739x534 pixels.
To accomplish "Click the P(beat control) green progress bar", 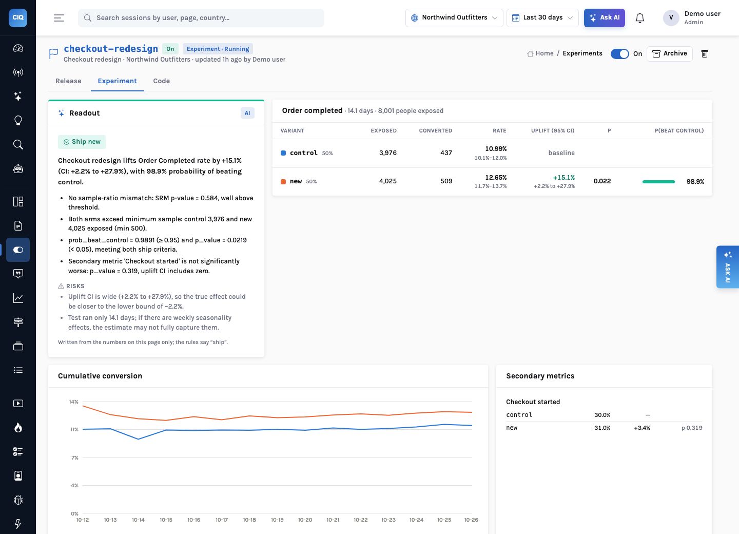I will pyautogui.click(x=658, y=182).
